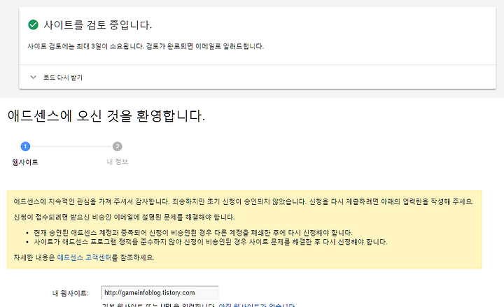Click the 내 정보 step label
The width and height of the screenshot is (504, 307).
118,162
